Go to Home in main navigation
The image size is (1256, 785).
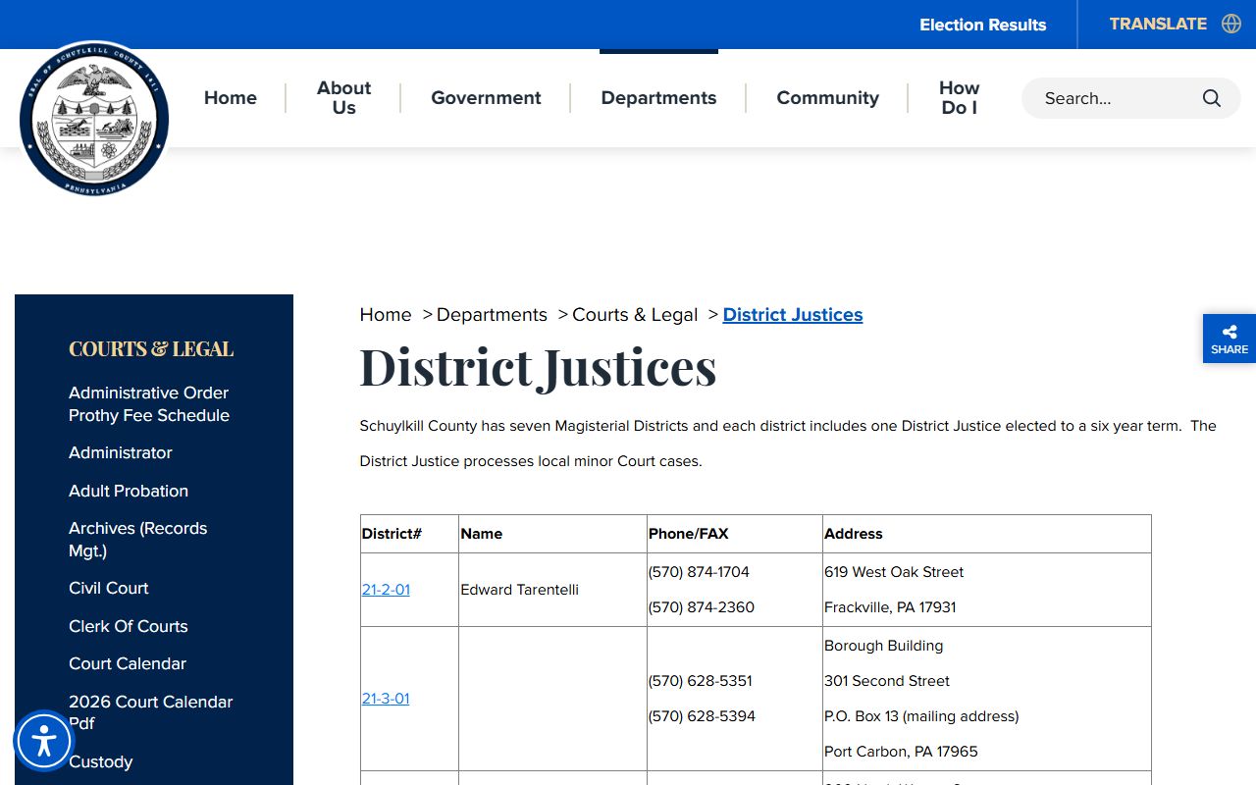[231, 98]
